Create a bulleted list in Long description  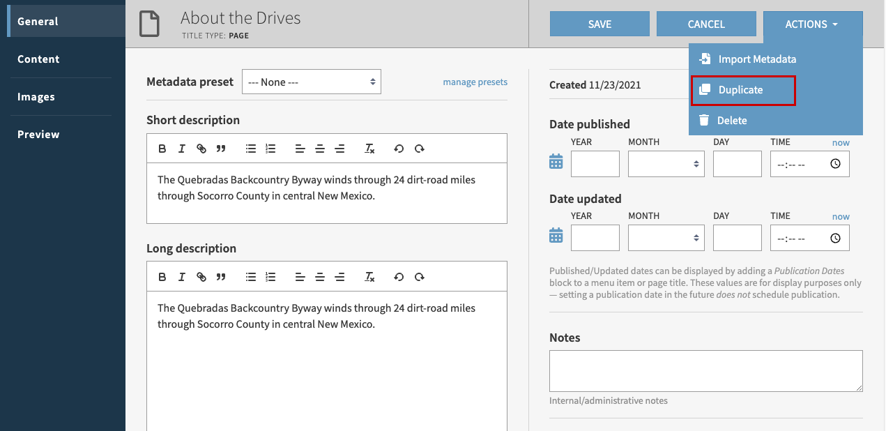tap(251, 276)
